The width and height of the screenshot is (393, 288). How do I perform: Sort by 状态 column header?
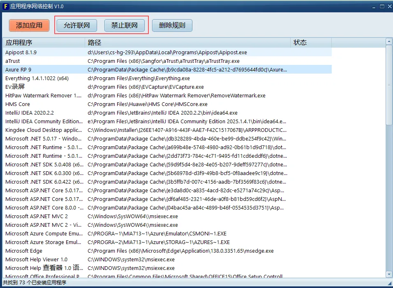(311, 43)
